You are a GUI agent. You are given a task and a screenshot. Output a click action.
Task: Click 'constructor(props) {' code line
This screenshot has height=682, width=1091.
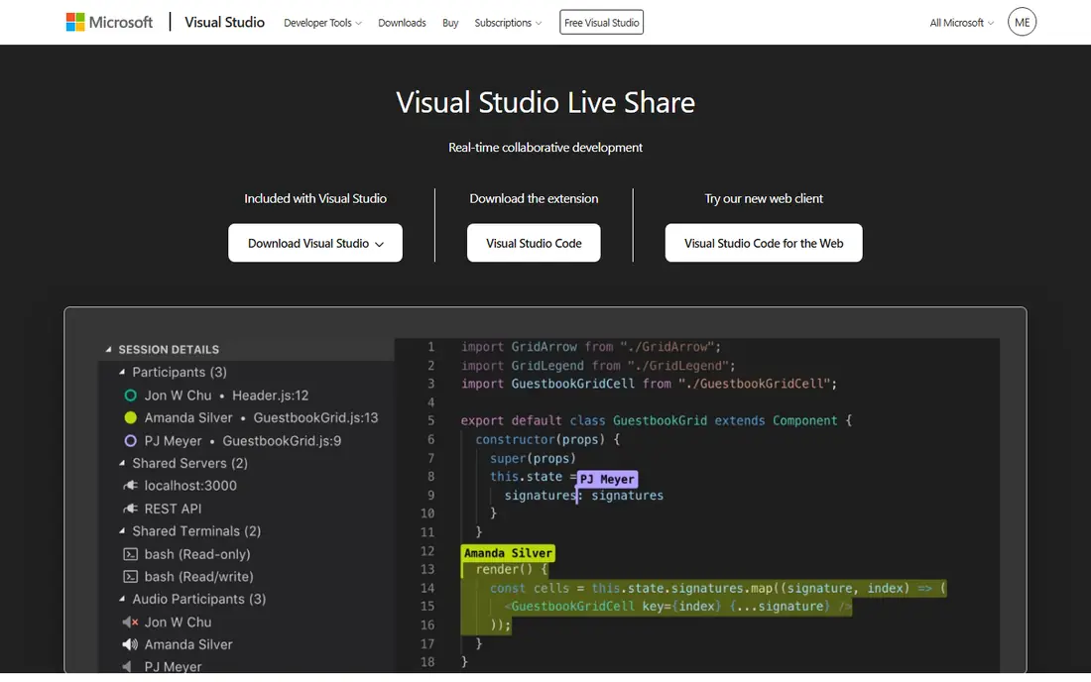[546, 439]
